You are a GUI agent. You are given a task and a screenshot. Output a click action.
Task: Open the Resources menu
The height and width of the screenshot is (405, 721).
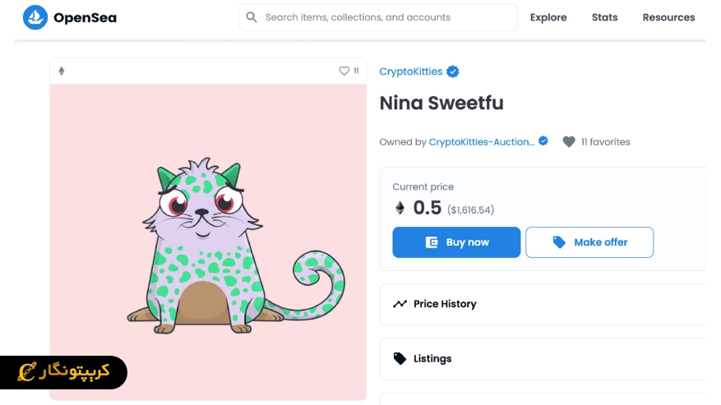point(668,17)
